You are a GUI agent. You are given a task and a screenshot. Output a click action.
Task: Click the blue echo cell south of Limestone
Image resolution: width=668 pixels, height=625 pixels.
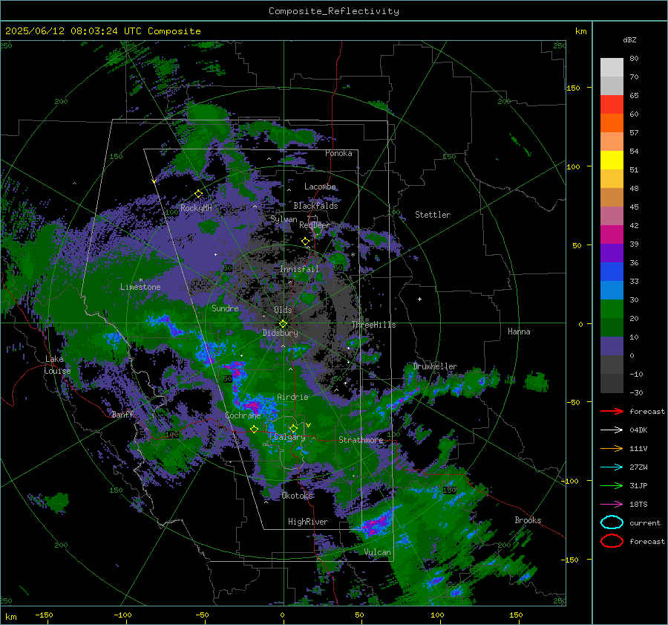click(x=163, y=322)
